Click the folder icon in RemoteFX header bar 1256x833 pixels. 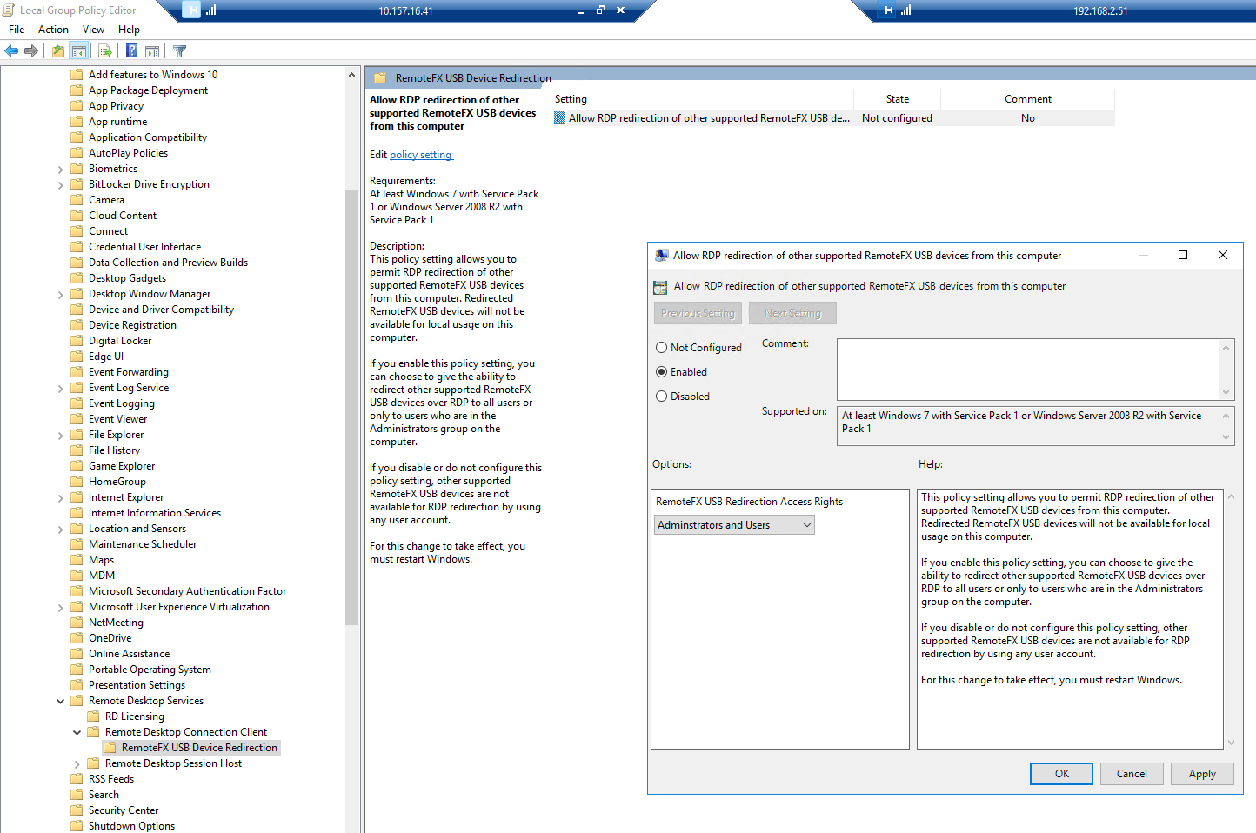click(380, 77)
